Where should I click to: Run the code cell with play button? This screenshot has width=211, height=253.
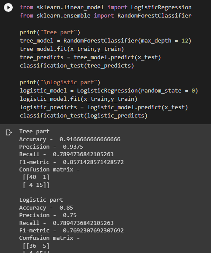[x=8, y=7]
